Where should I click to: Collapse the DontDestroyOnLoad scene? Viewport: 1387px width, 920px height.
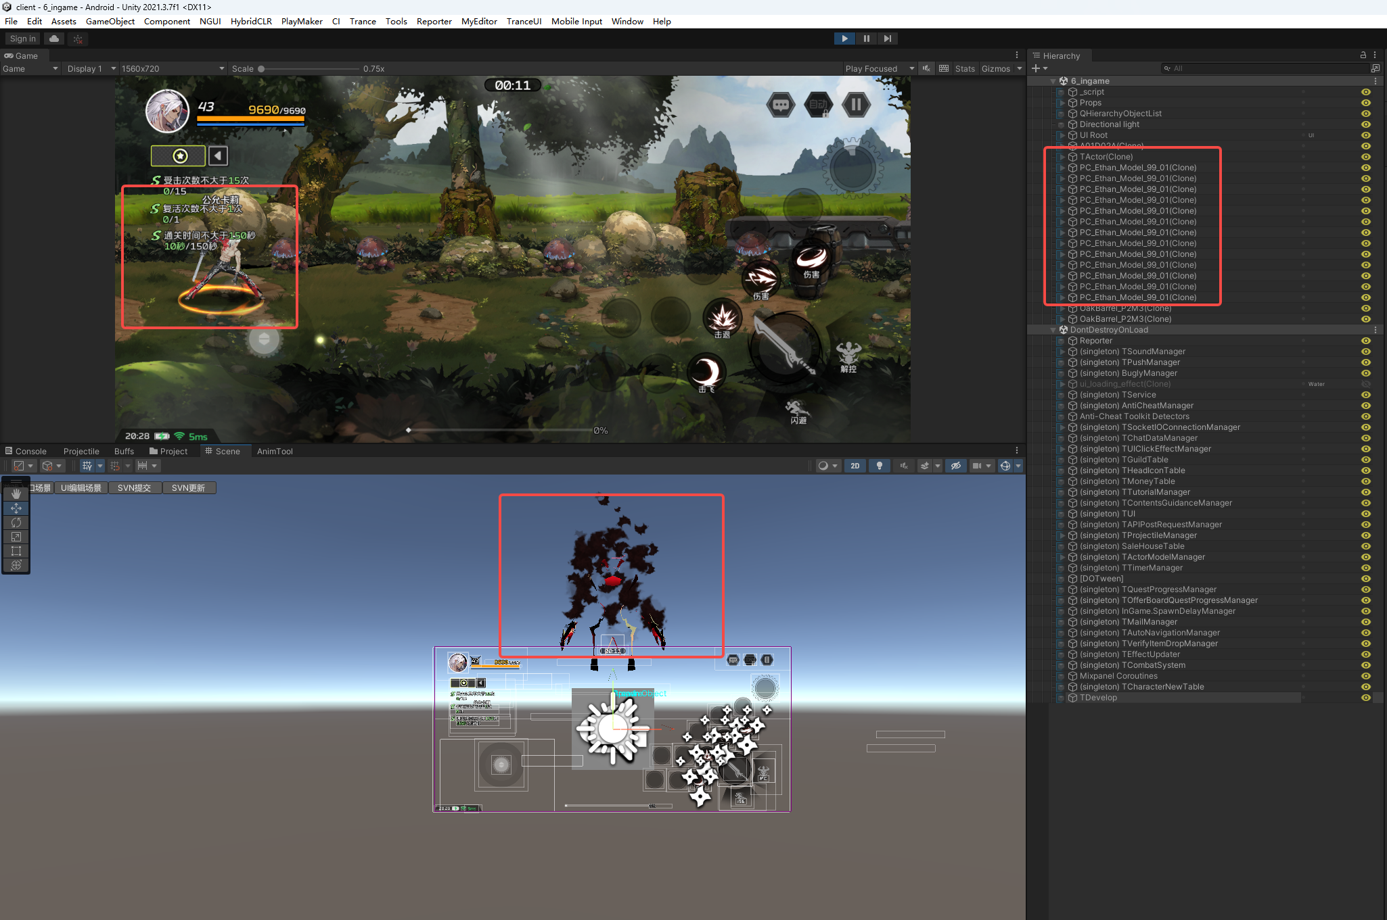pyautogui.click(x=1053, y=330)
